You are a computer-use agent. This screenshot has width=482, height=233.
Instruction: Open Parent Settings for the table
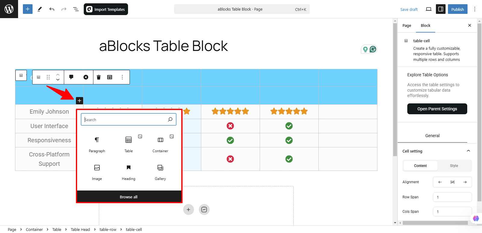coord(437,109)
